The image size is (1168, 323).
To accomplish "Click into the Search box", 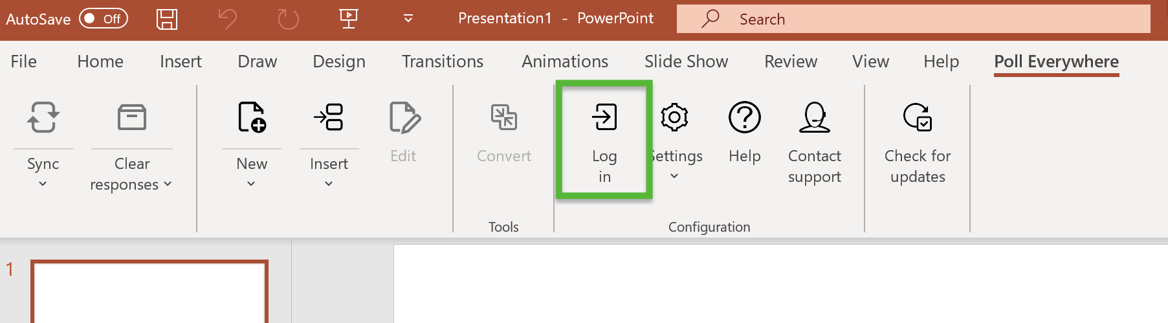I will click(x=914, y=19).
